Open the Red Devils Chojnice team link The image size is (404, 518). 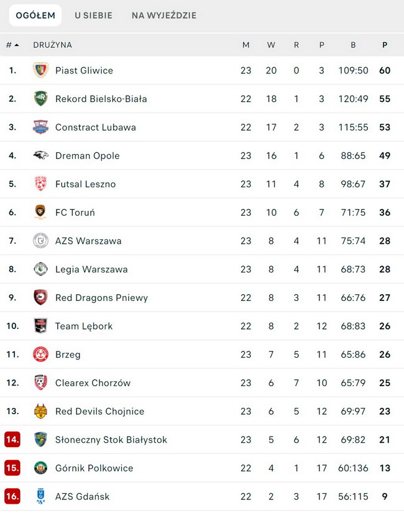[99, 412]
